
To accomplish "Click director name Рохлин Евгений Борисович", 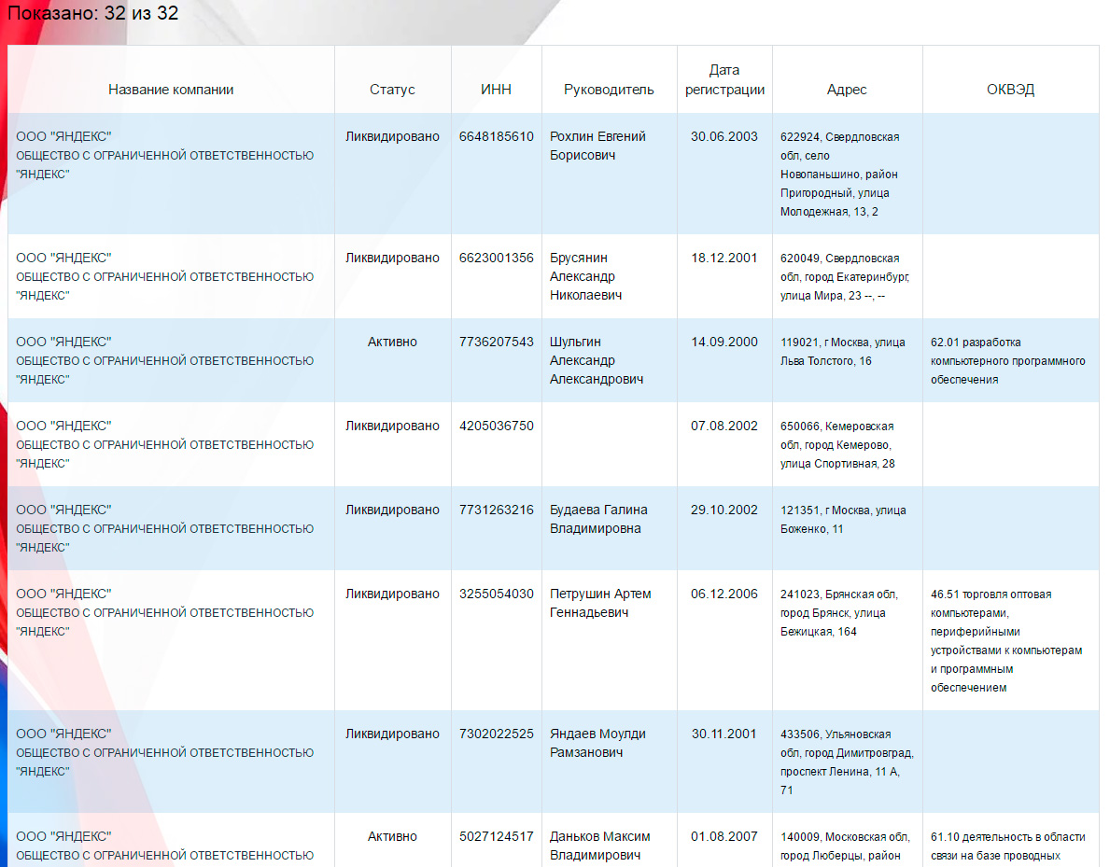I will [x=597, y=146].
